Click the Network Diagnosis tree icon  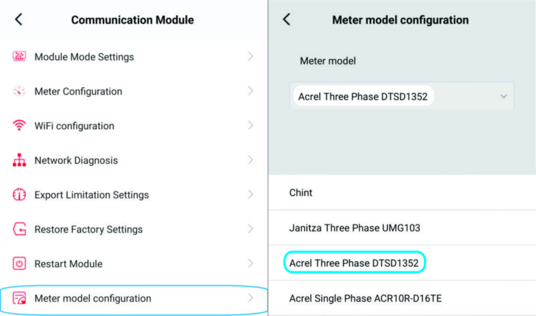pyautogui.click(x=19, y=160)
